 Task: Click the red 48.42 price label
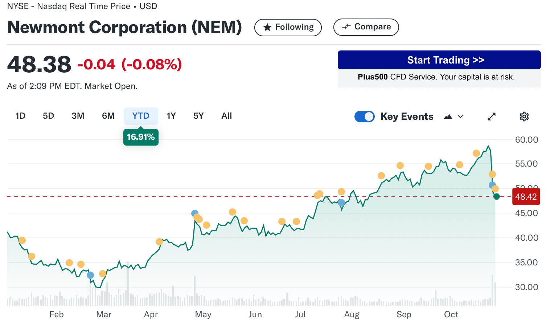tap(526, 197)
